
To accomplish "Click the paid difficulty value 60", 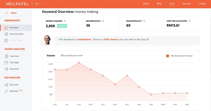I will (x=128, y=25).
